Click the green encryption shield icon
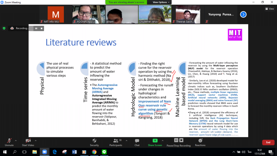Screen dimensions: 277x156 (4, 28)
